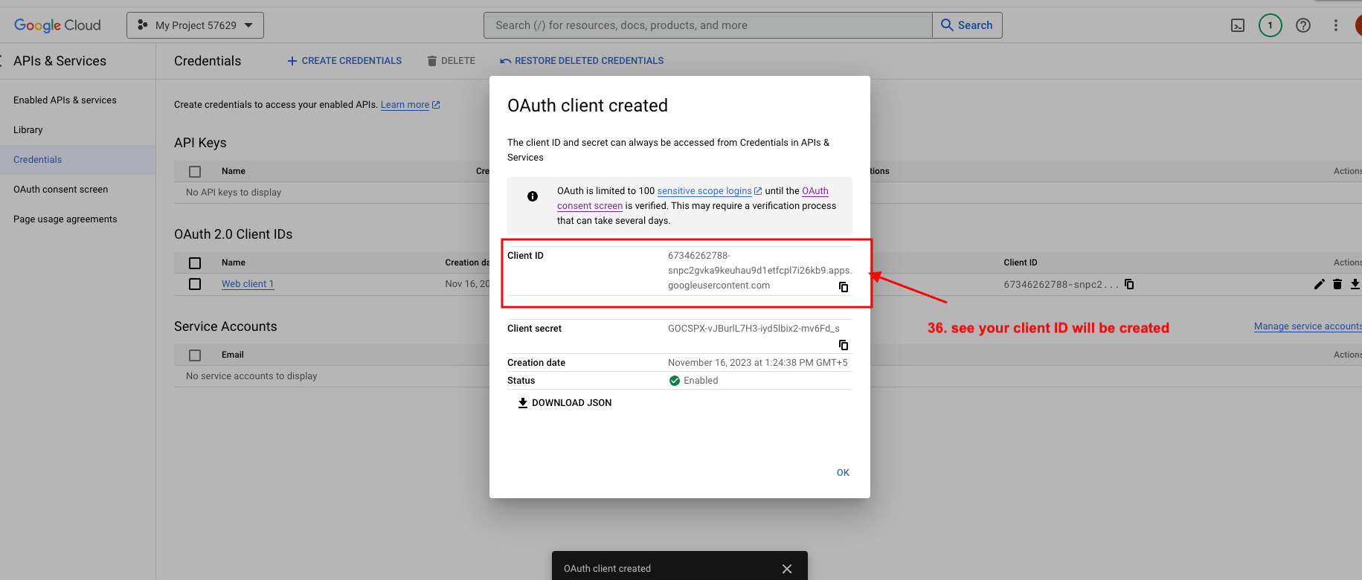Screen dimensions: 1362x580
Task: Open Enabled APIs & services page
Action: (x=65, y=100)
